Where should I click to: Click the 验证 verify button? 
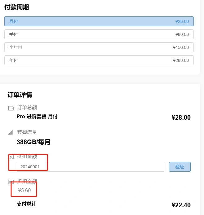[x=180, y=167]
